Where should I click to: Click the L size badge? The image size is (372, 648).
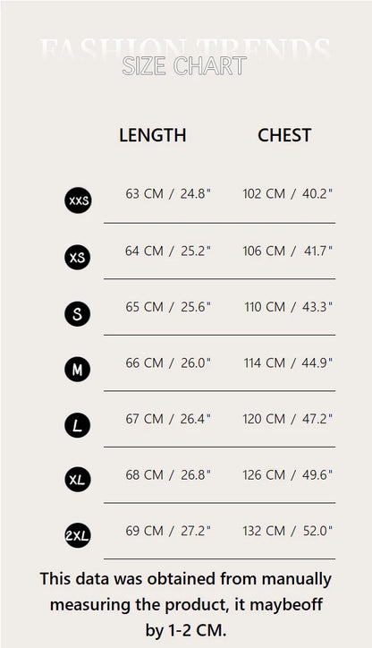pos(77,425)
